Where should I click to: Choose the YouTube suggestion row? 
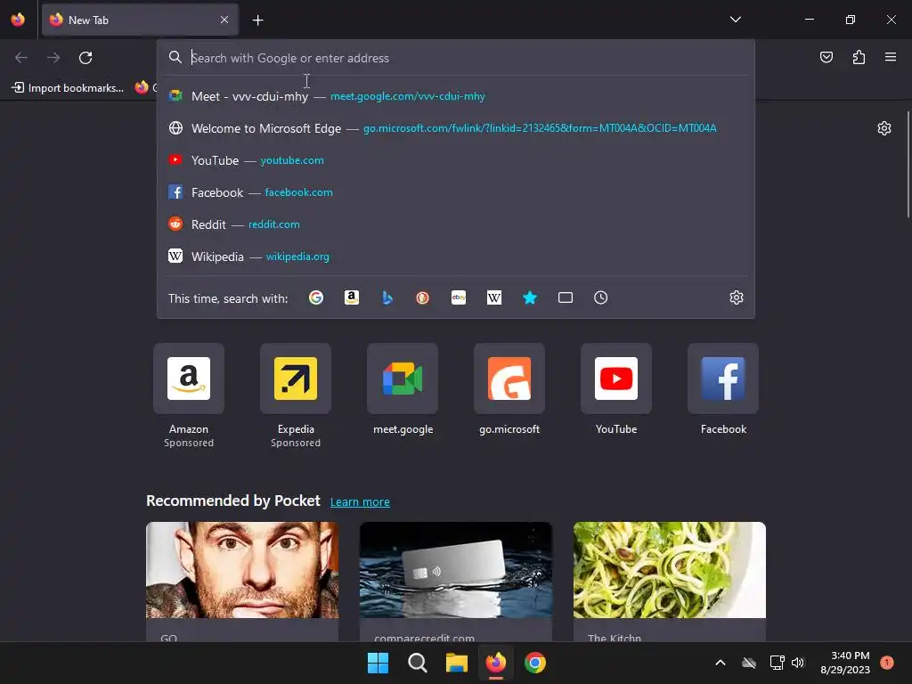tap(456, 160)
